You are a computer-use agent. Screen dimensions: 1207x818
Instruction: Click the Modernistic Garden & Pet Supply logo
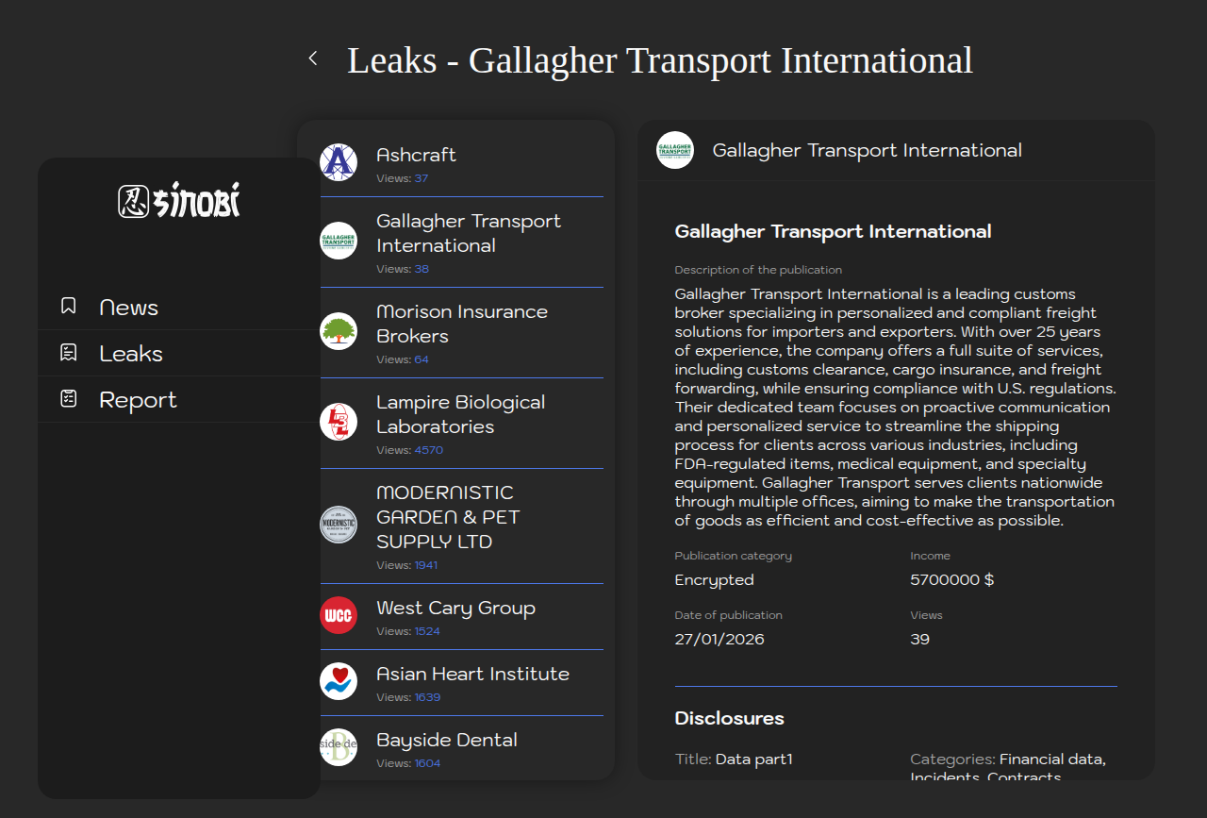339,525
